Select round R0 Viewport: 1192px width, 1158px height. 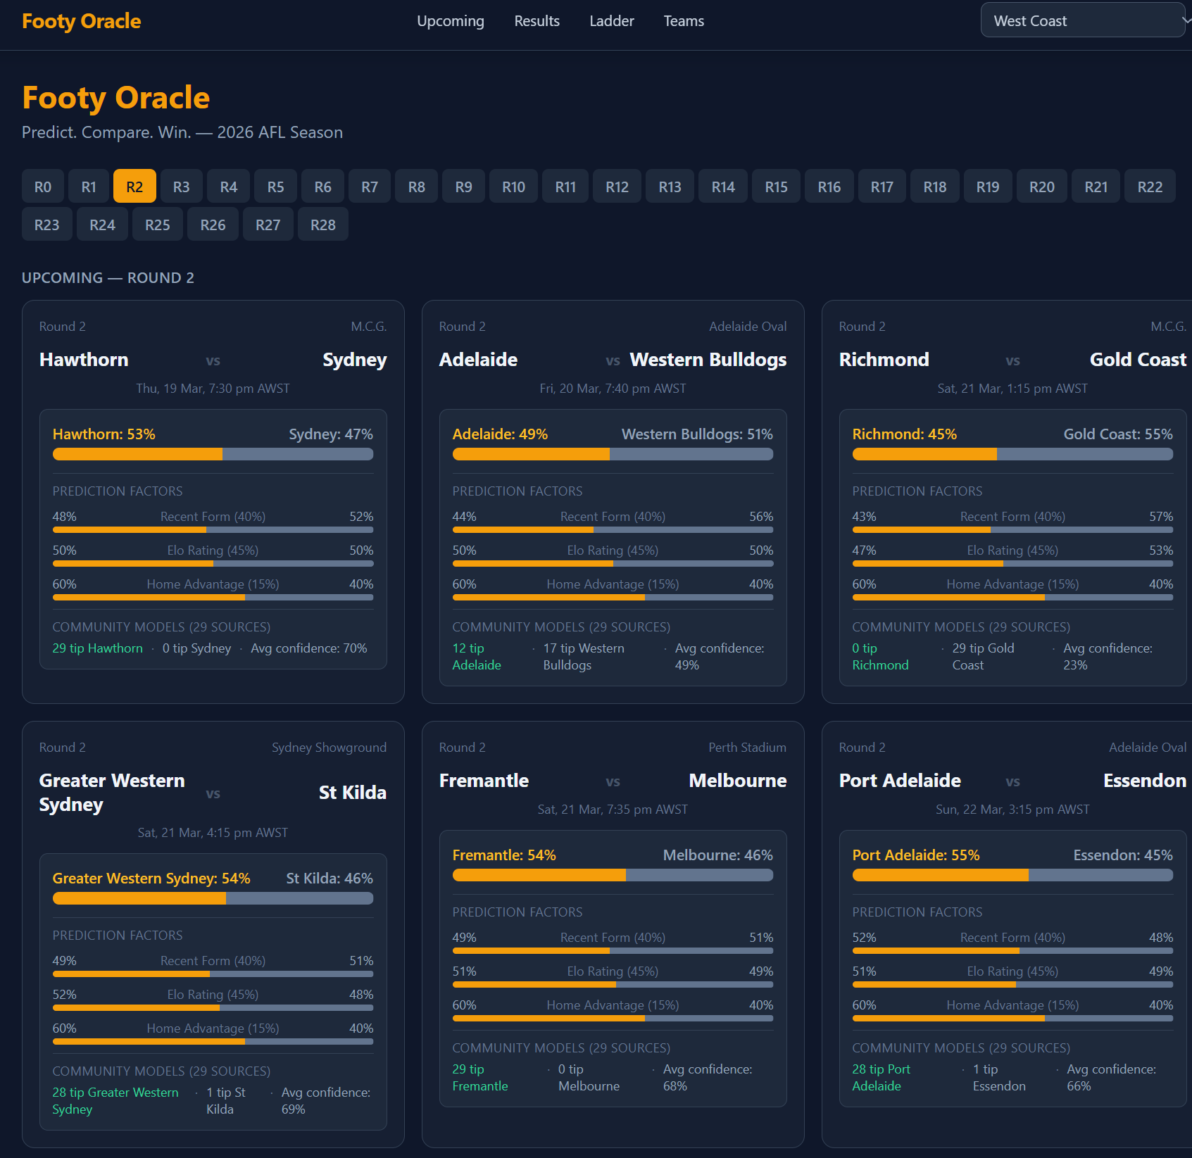click(43, 187)
